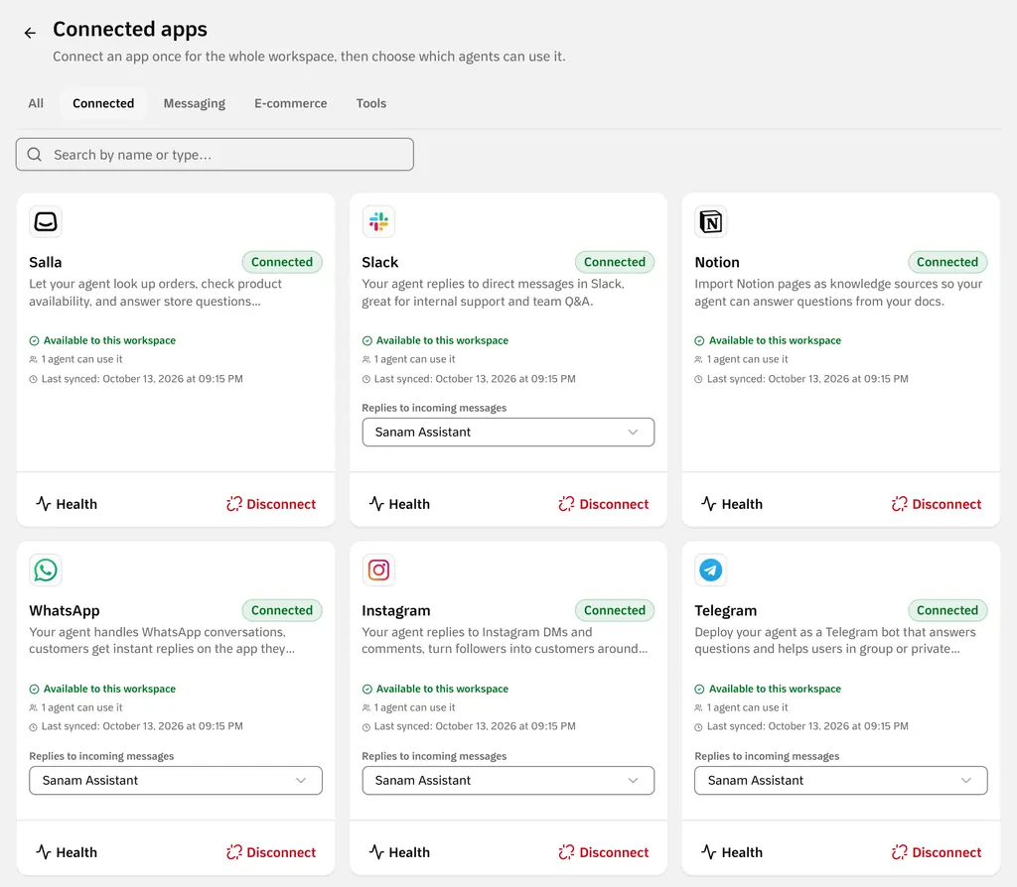1017x887 pixels.
Task: Click the WhatsApp app logo
Action: tap(46, 570)
